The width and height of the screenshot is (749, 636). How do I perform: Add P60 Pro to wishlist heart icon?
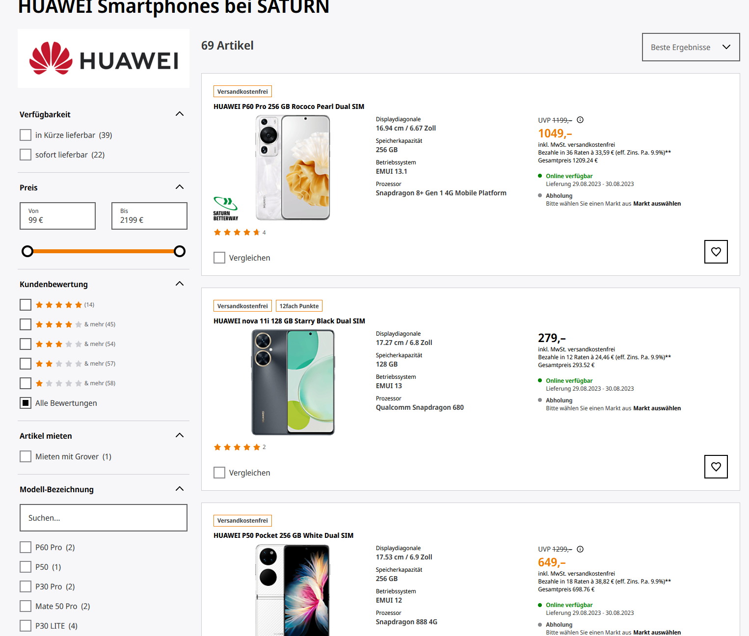(x=716, y=252)
